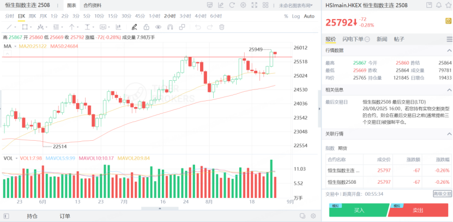Click the edit pencil icon in header

coord(221,5)
